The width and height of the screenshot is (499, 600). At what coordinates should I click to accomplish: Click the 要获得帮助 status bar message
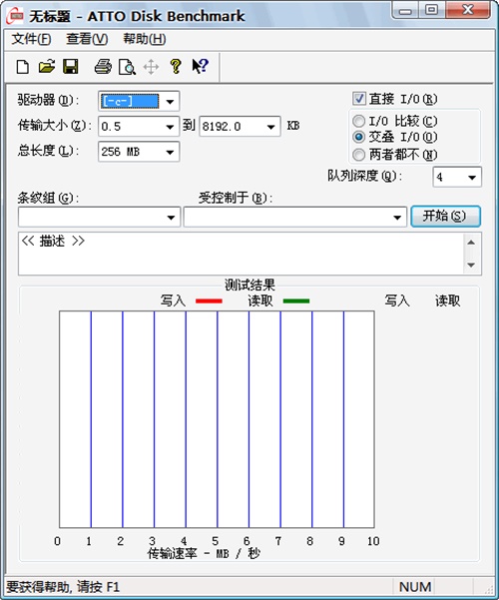point(63,587)
